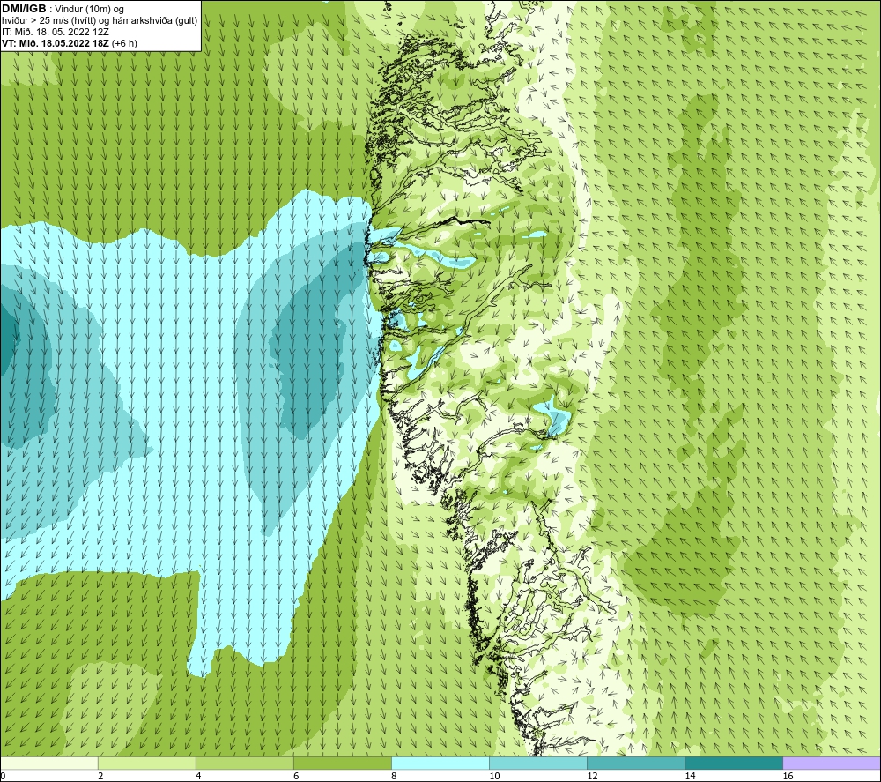Click the 10–12 m/s teal legend swatch
The image size is (881, 782).
pos(538,763)
